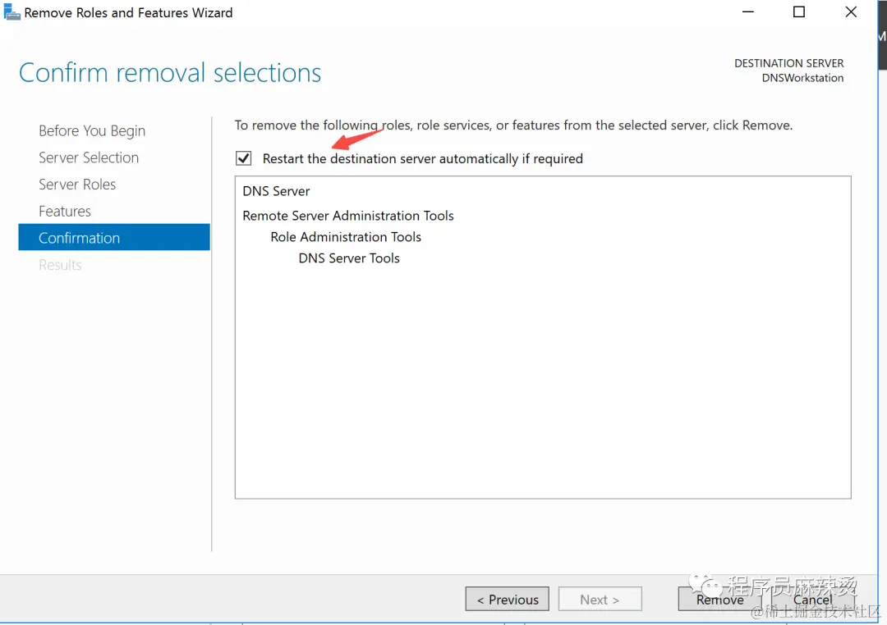Screen dimensions: 887x625
Task: Open the Before You Begin step
Action: (92, 130)
